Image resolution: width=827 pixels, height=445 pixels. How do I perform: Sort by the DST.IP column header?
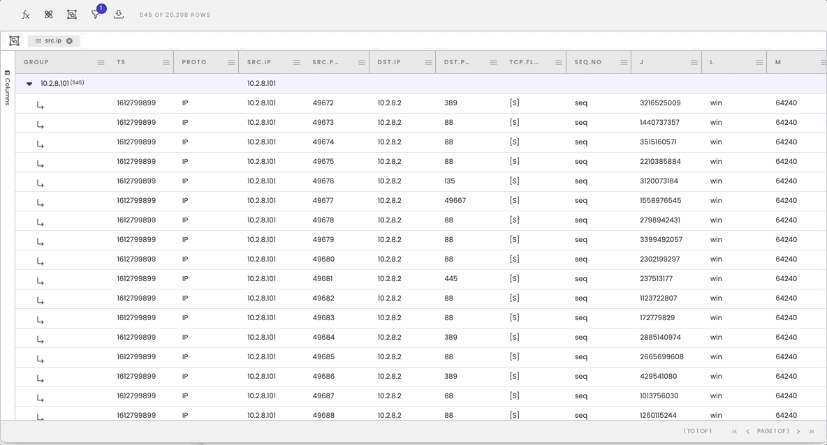(389, 62)
